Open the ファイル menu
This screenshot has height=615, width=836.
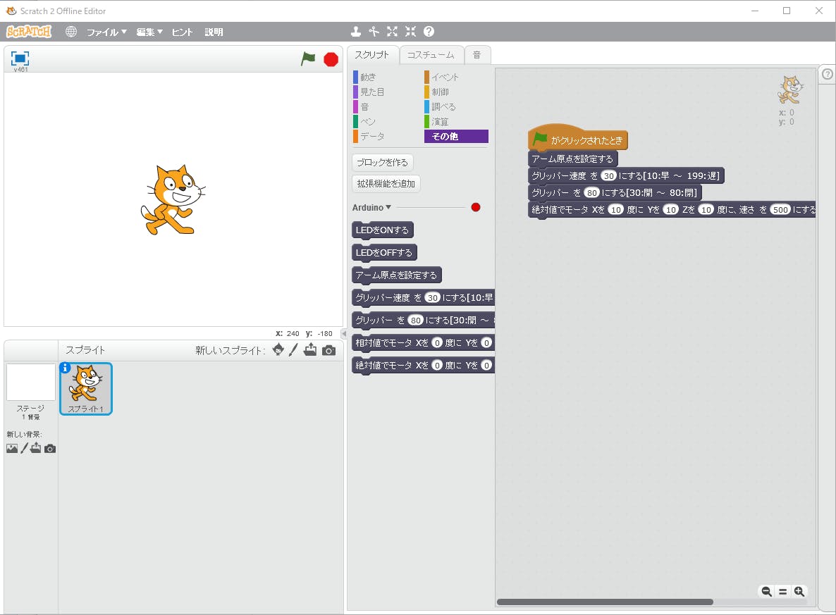(x=106, y=32)
